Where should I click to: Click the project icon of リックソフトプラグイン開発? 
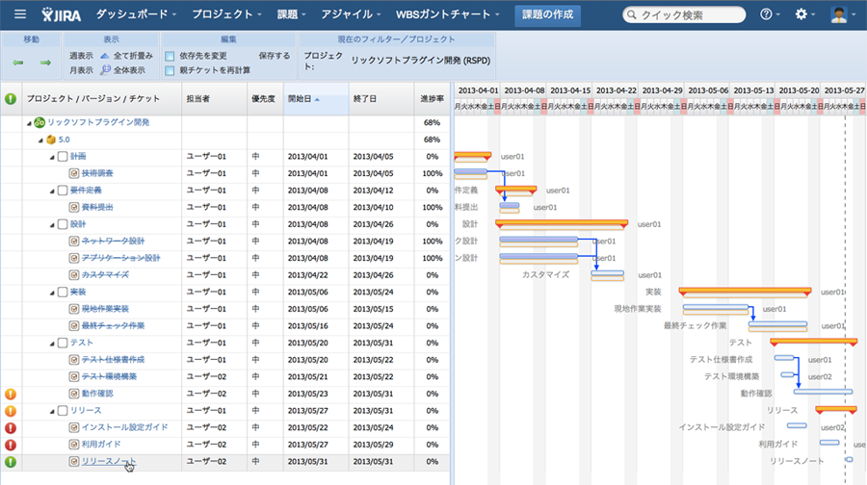(x=39, y=122)
